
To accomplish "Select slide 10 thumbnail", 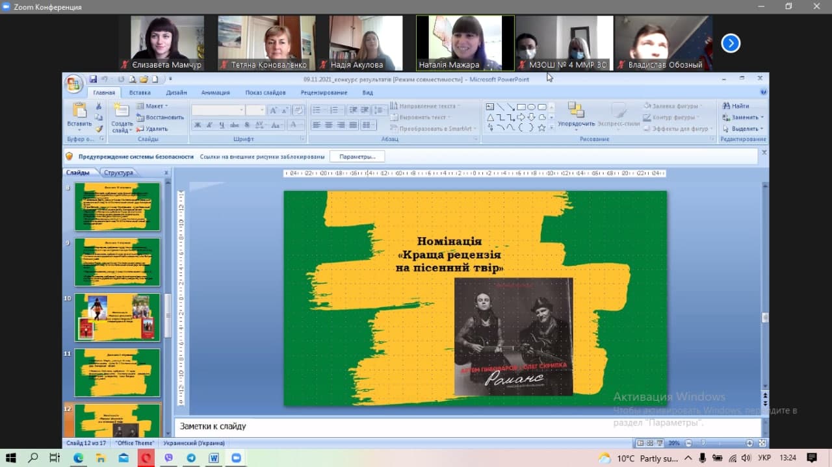I will [117, 317].
